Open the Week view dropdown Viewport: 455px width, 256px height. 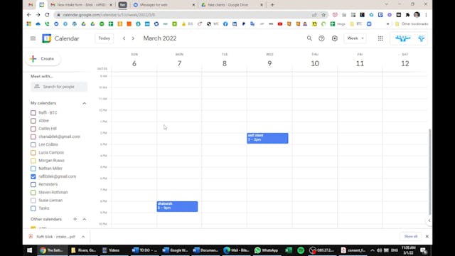[355, 38]
